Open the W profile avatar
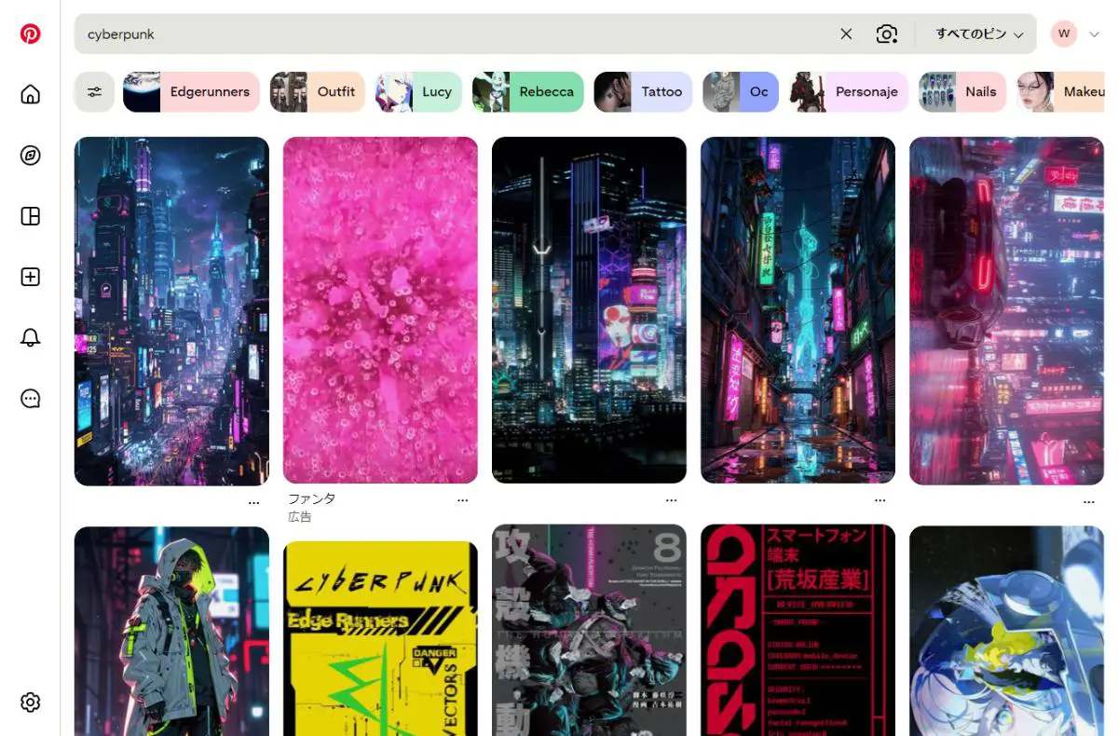Image resolution: width=1118 pixels, height=736 pixels. click(1064, 34)
